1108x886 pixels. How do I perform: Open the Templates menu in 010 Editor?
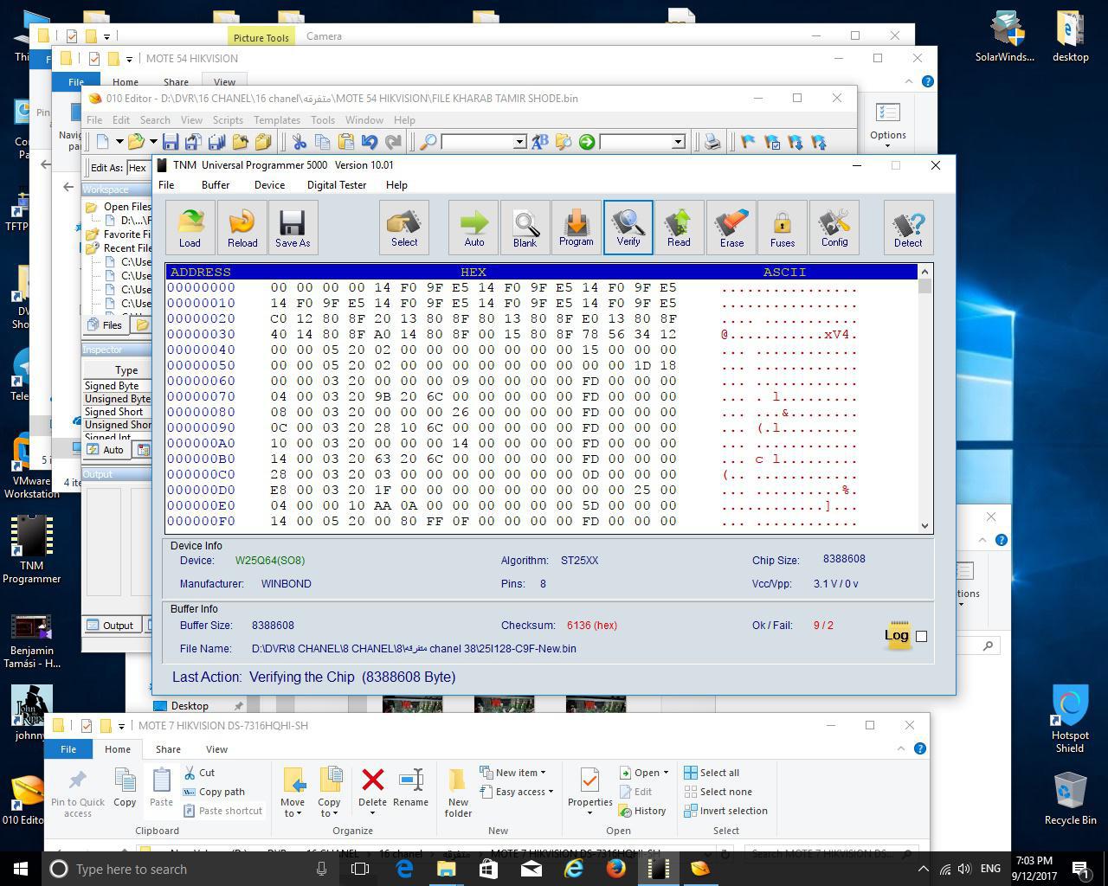[277, 120]
